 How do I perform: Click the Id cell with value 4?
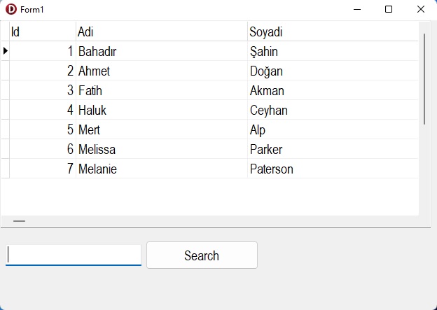point(42,110)
